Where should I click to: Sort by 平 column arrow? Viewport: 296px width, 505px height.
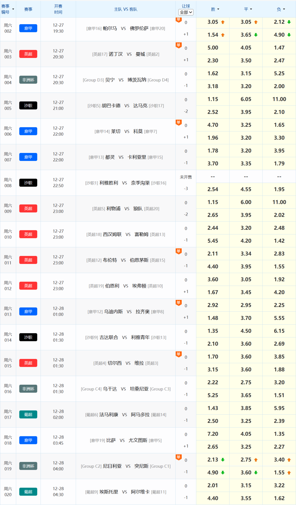(x=251, y=9)
